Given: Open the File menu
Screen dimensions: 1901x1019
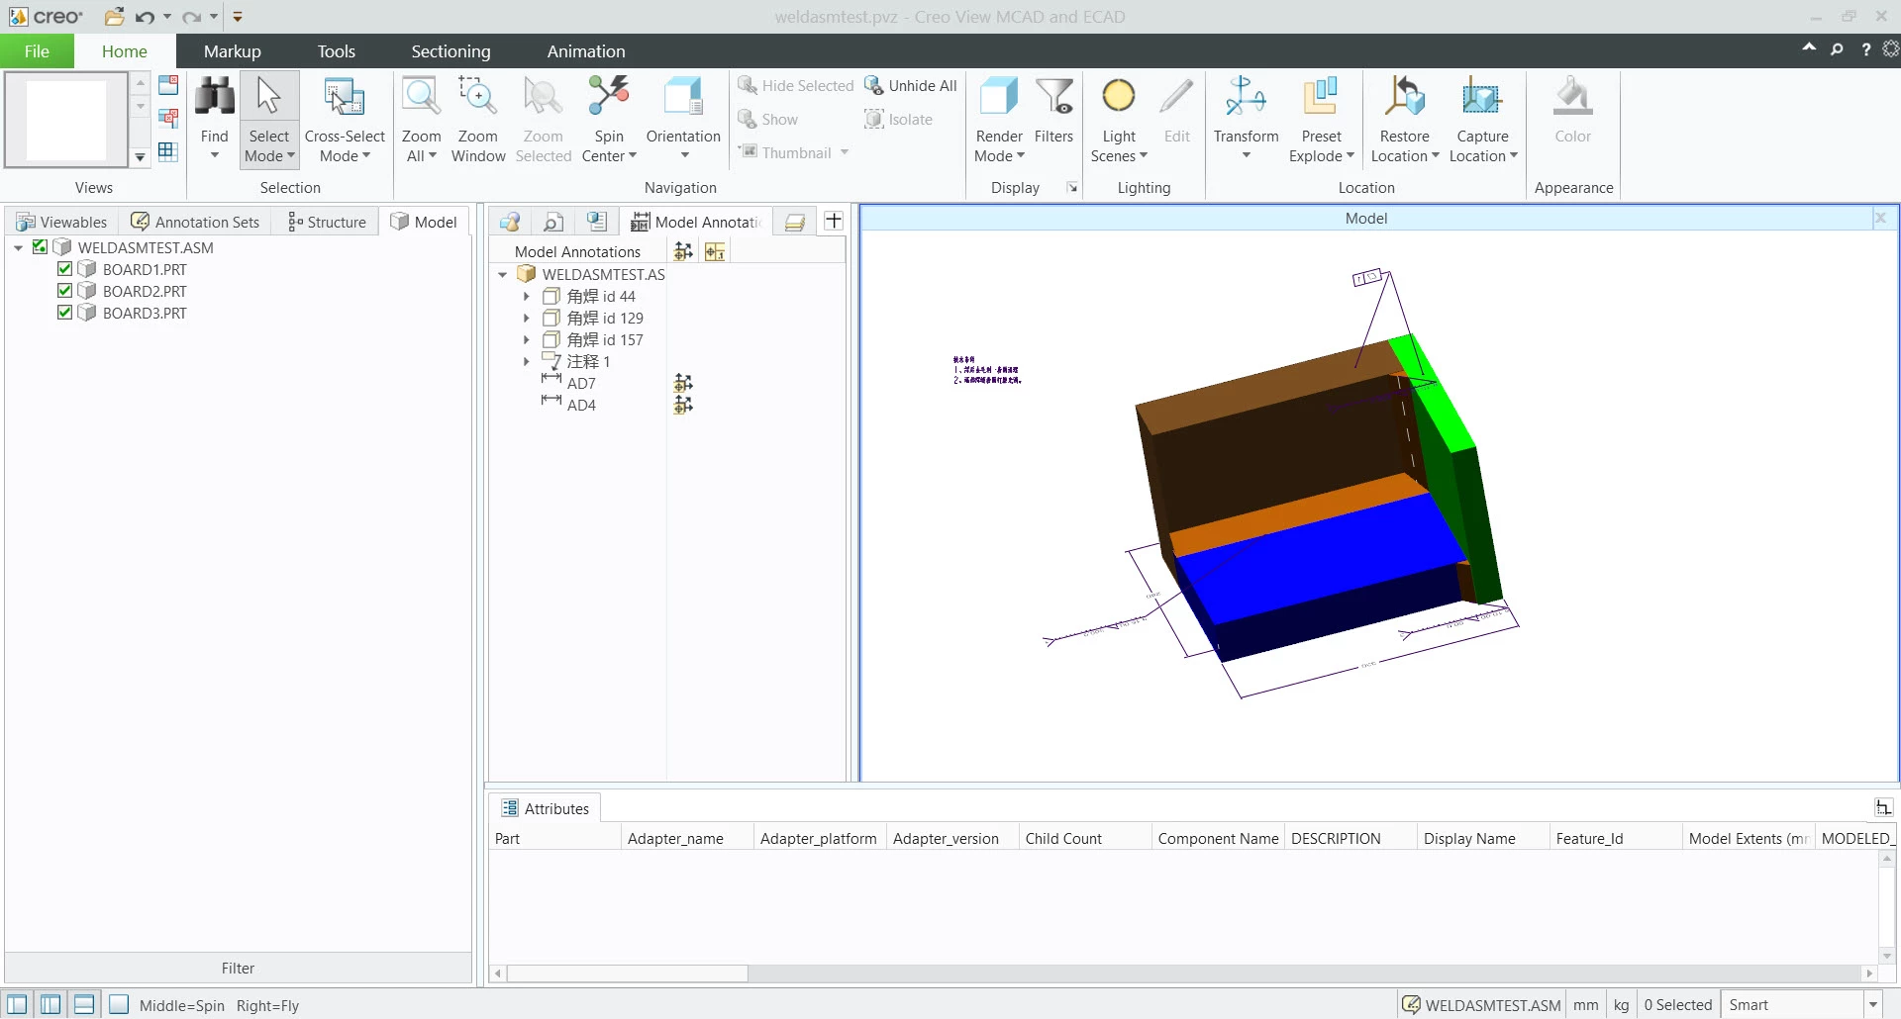Looking at the screenshot, I should pyautogui.click(x=37, y=51).
